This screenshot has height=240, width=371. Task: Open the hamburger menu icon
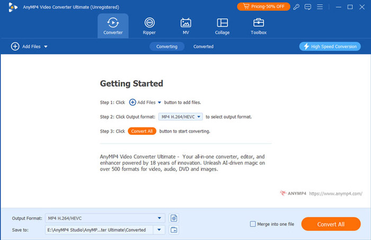320,7
